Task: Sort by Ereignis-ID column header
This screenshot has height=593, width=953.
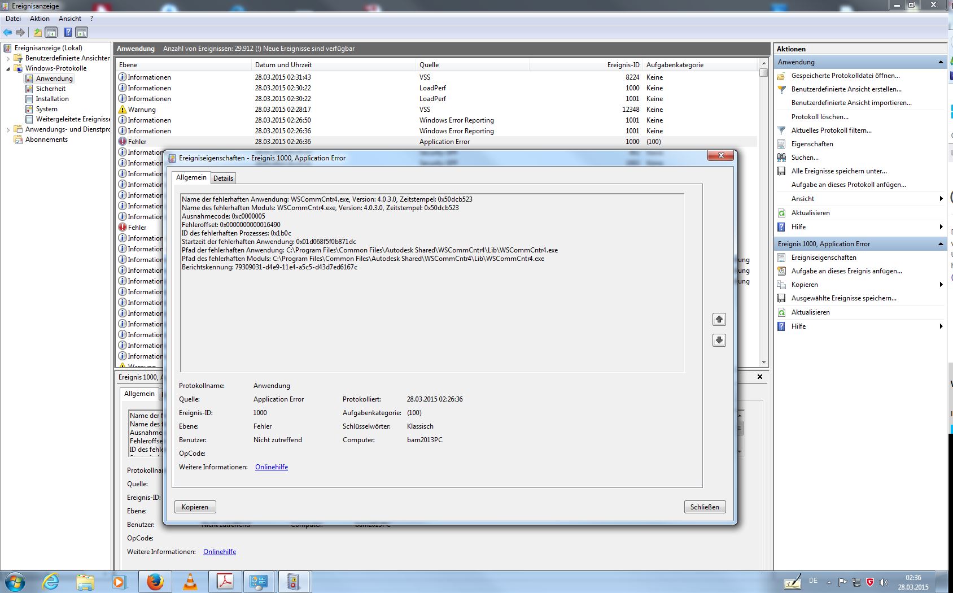Action: (x=585, y=65)
